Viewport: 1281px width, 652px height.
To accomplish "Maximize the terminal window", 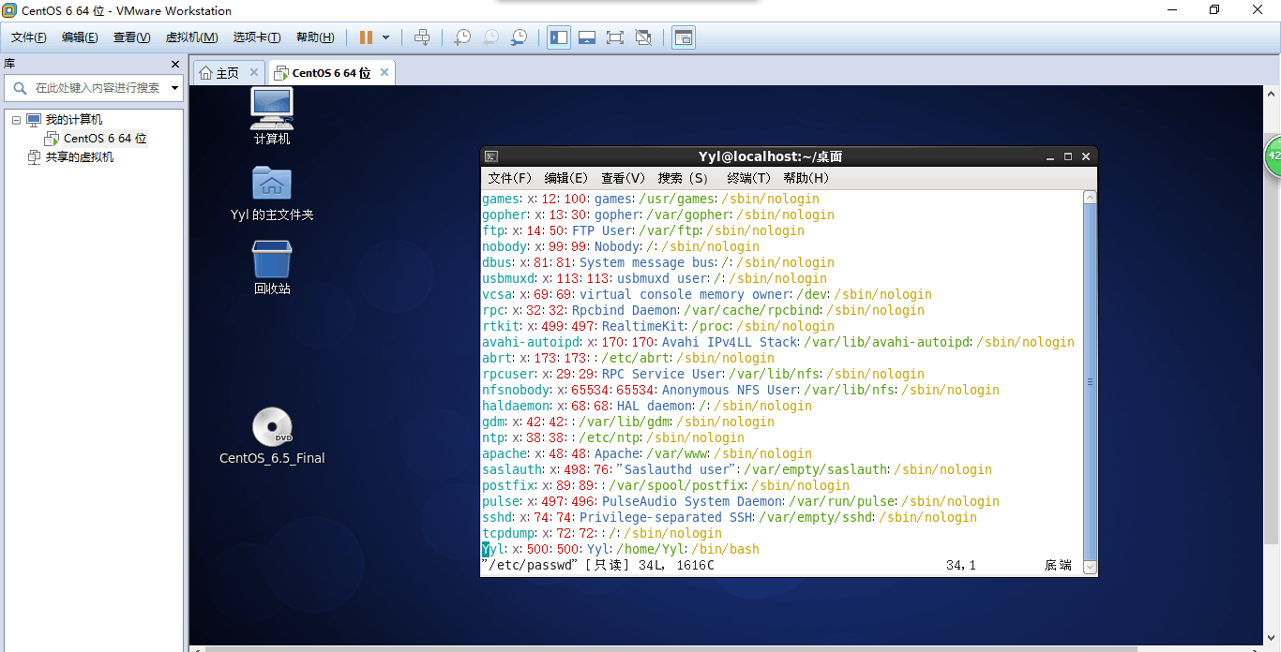I will [x=1068, y=156].
